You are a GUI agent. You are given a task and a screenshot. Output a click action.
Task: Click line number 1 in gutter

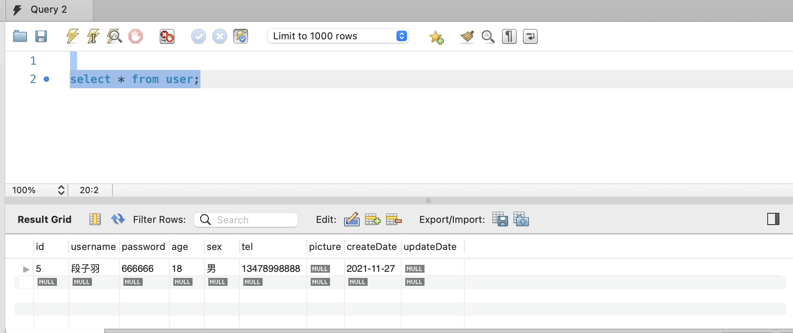(x=33, y=61)
